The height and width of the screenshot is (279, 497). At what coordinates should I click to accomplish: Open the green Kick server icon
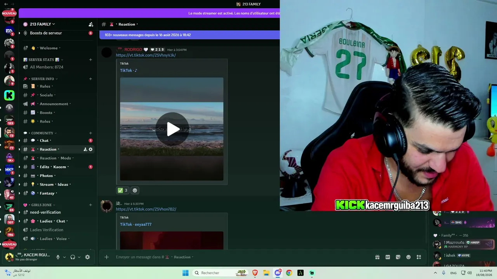click(x=9, y=95)
